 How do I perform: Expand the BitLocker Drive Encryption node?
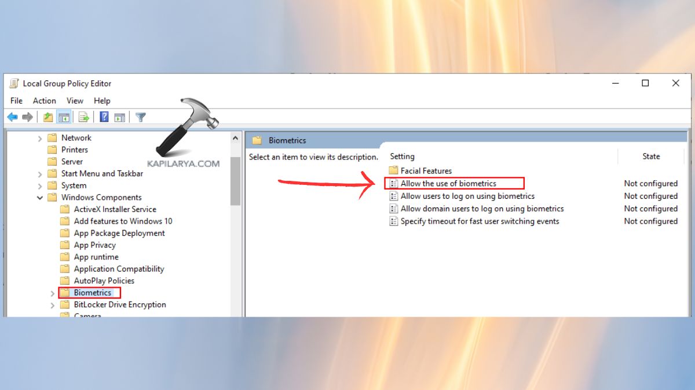pyautogui.click(x=53, y=304)
